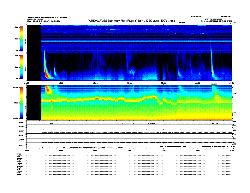250x193 pixels.
Task: Click 16:00 tick label below RAD1 panel
Action: (x=164, y=83)
